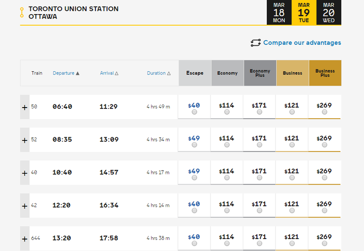Sort trains by Duration

coord(158,73)
